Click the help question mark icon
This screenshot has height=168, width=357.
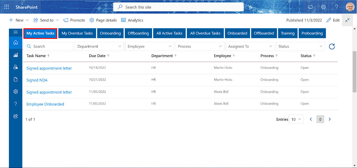pos(15,104)
